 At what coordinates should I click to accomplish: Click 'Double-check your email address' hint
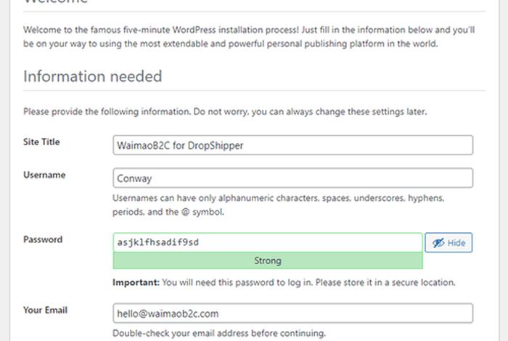[219, 333]
